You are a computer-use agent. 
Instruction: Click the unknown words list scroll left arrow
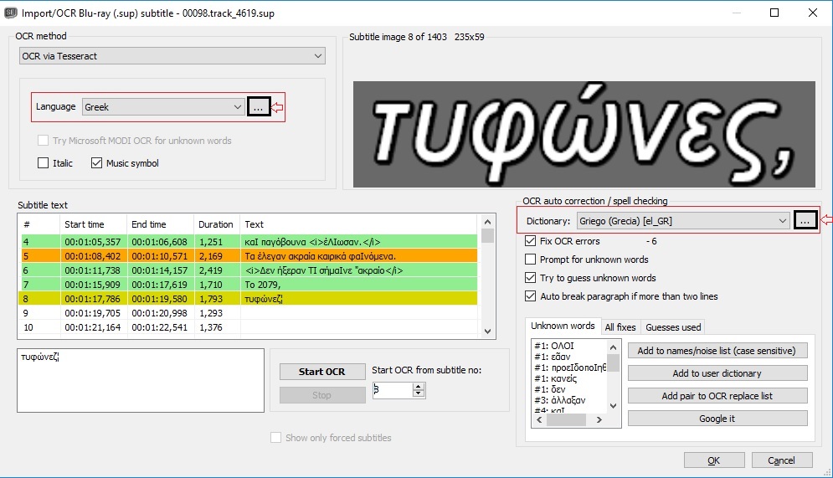(540, 419)
